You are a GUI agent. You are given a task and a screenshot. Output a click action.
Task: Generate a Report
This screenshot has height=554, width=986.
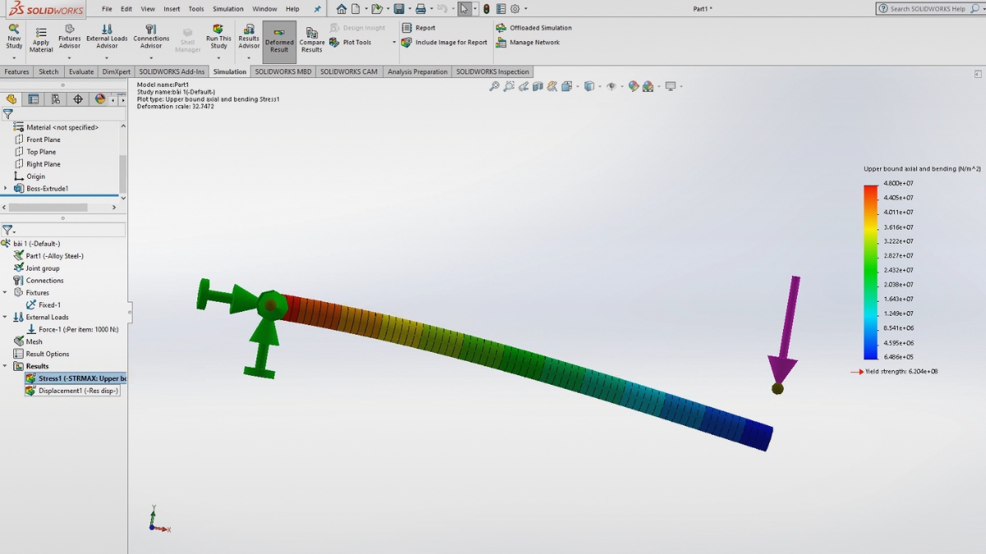point(419,28)
